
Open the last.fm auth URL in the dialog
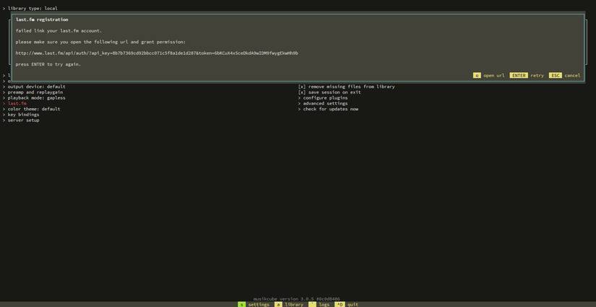157,53
